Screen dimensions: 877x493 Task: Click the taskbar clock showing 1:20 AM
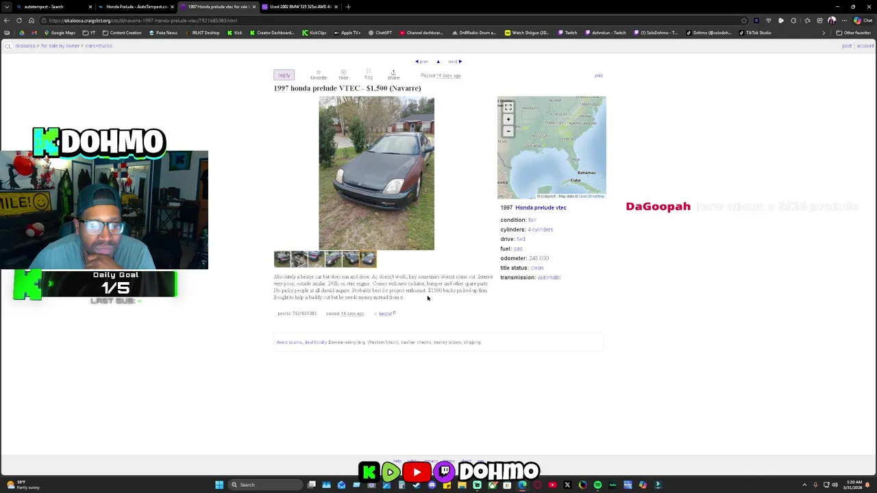tap(855, 485)
